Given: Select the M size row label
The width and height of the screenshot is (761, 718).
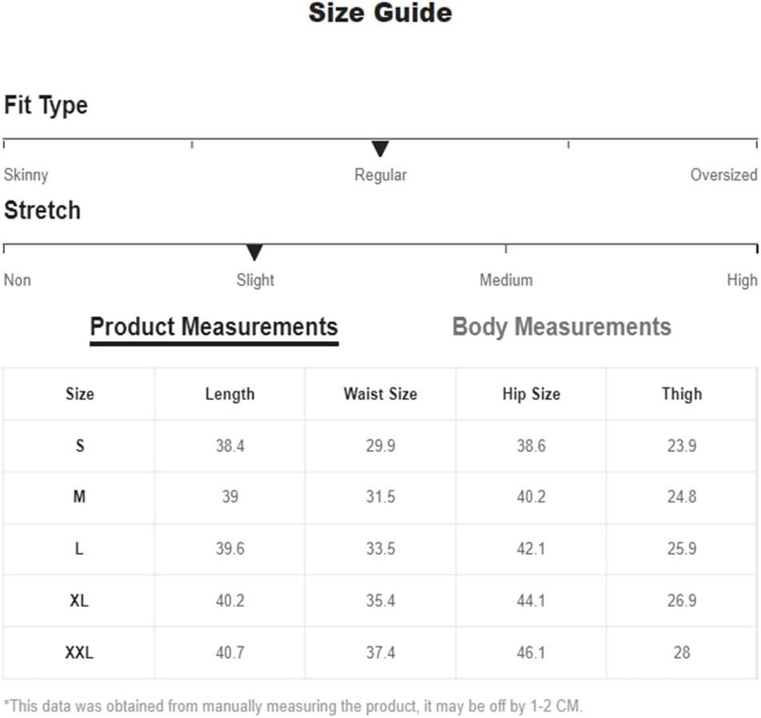Looking at the screenshot, I should coord(80,497).
